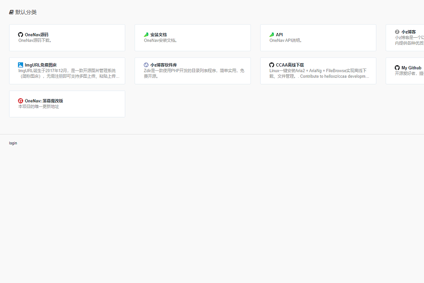Click the blue picture icon beside ImgURL免费图床
This screenshot has width=424, height=283.
click(21, 65)
